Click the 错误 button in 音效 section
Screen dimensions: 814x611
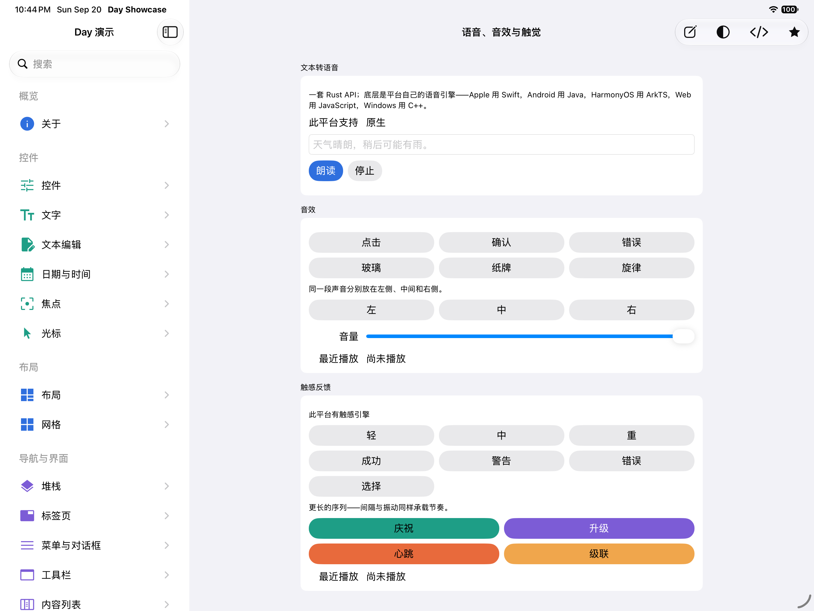tap(632, 242)
